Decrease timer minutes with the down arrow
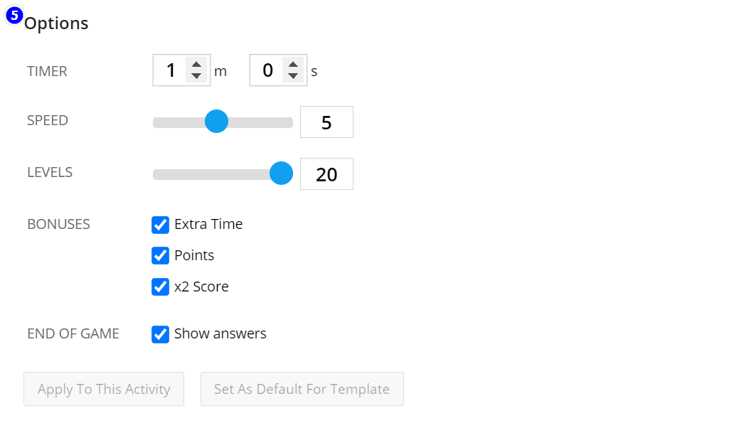The image size is (729, 428). click(x=197, y=76)
